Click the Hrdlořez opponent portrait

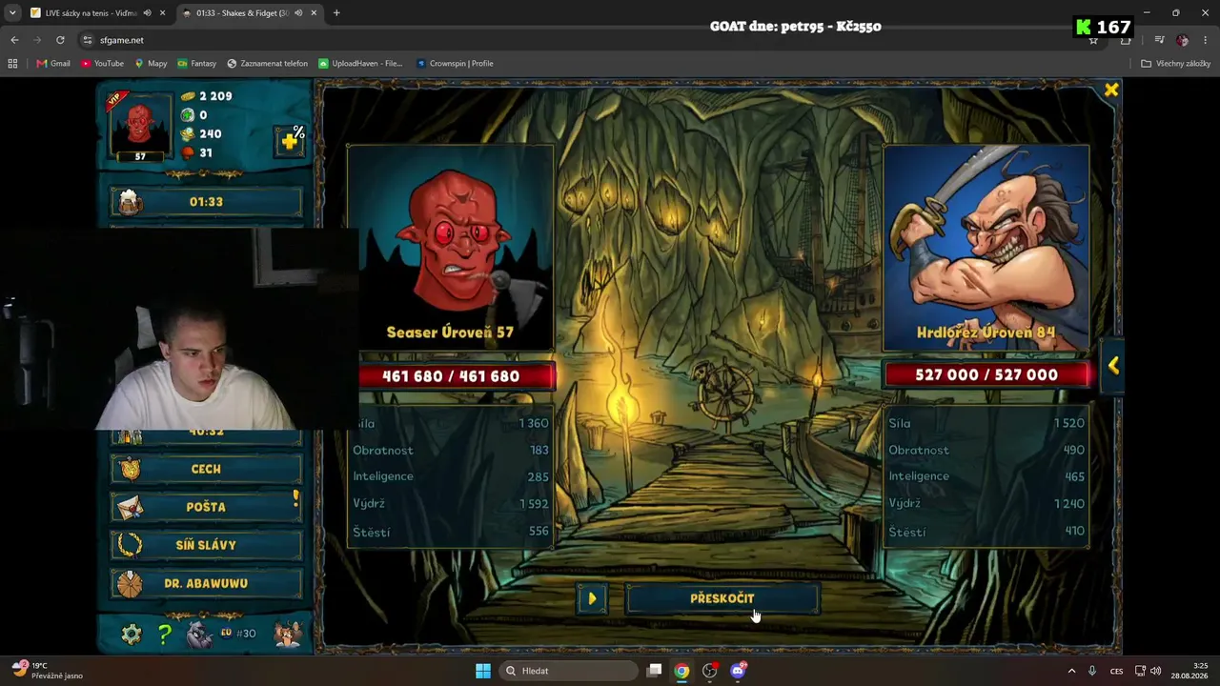click(x=986, y=248)
